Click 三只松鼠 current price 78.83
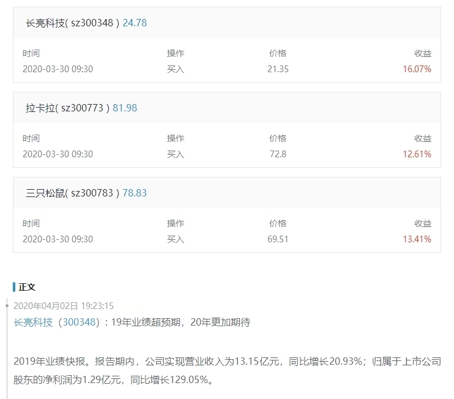Image resolution: width=454 pixels, height=399 pixels. pos(135,193)
